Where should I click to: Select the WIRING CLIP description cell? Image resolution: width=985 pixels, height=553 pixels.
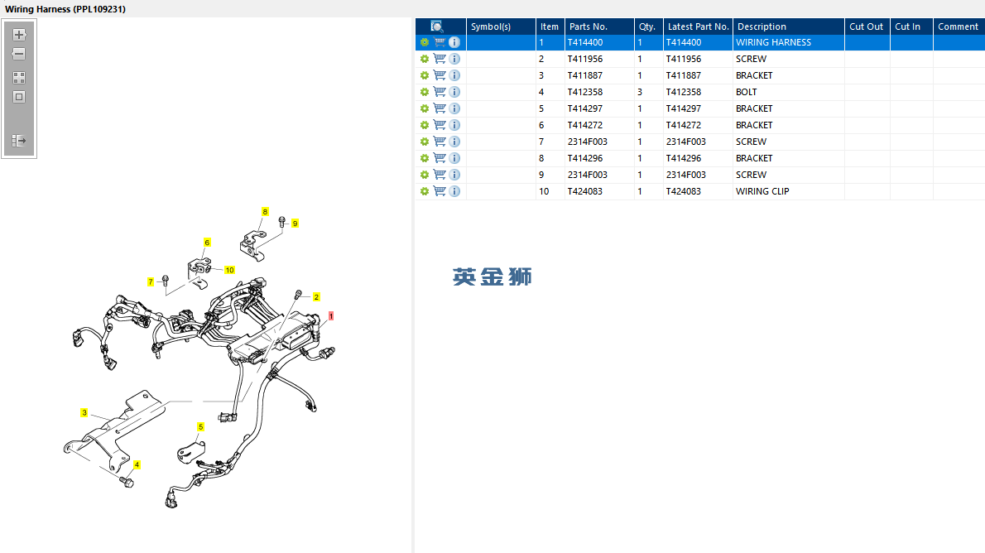click(788, 191)
